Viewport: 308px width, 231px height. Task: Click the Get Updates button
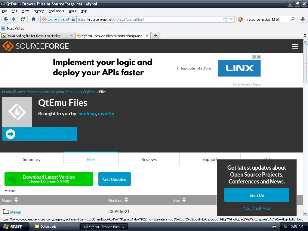point(115,179)
